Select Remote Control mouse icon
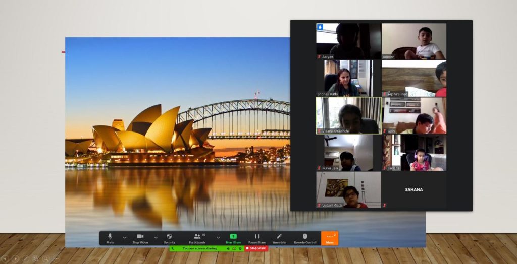 point(305,238)
